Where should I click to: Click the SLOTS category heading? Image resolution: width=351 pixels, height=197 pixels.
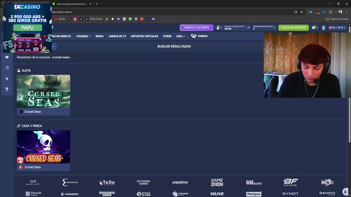[x=26, y=71]
